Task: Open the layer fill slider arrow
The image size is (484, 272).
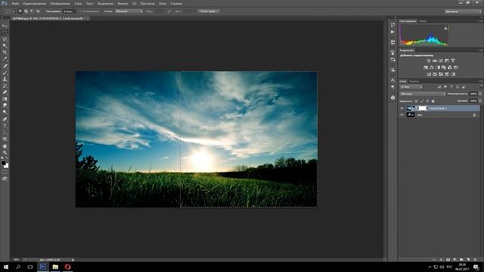Action: 480,100
